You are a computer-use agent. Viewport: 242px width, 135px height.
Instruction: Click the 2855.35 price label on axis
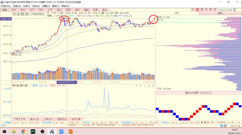click(x=6, y=19)
